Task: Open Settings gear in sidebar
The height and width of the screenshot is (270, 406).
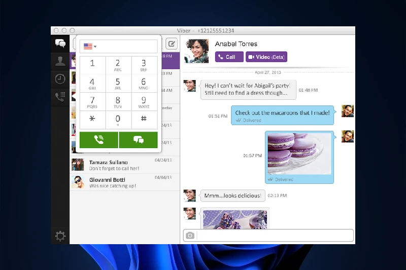Action: coord(60,236)
